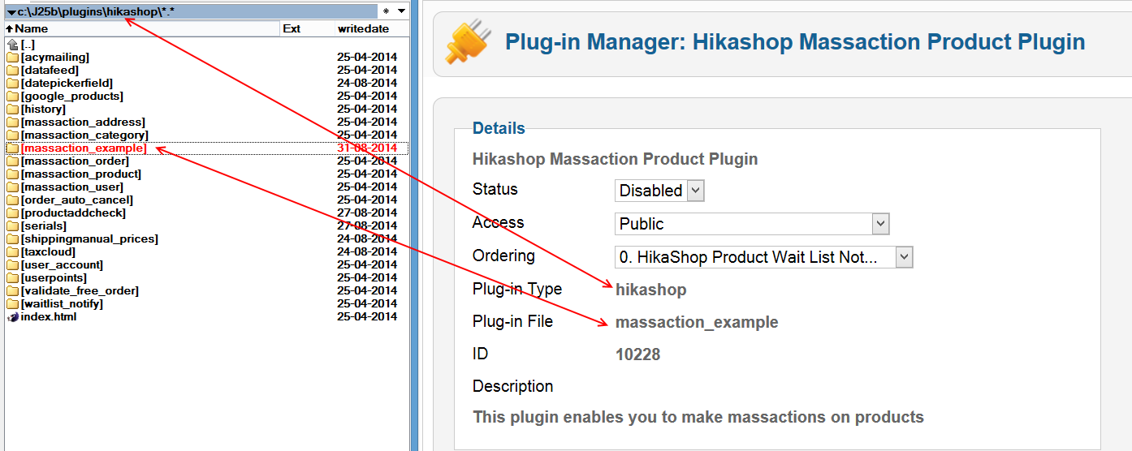Select the datafeed folder icon
1132x451 pixels.
(x=12, y=71)
